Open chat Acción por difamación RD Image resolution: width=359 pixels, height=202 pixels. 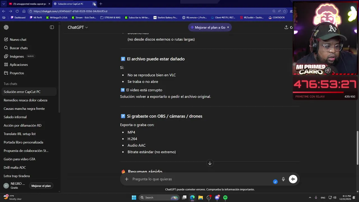[x=22, y=125]
